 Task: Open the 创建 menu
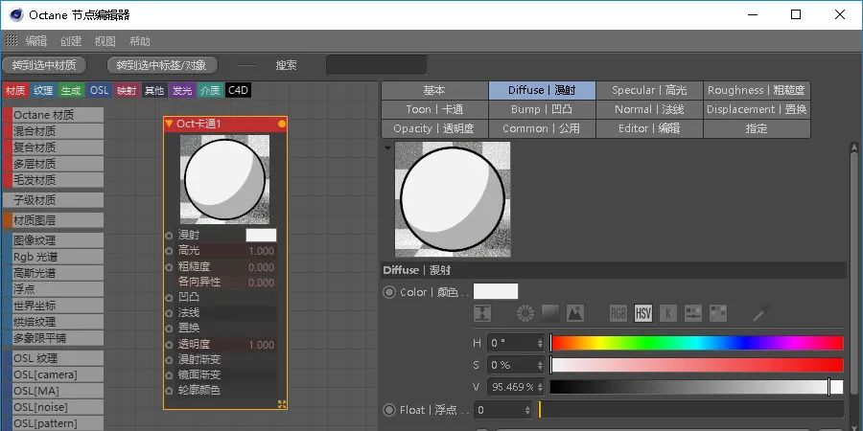click(x=71, y=41)
